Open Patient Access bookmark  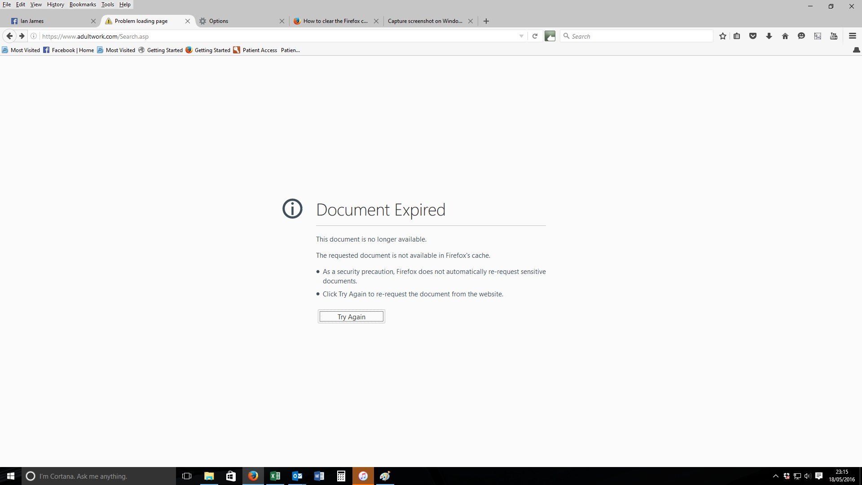click(255, 50)
